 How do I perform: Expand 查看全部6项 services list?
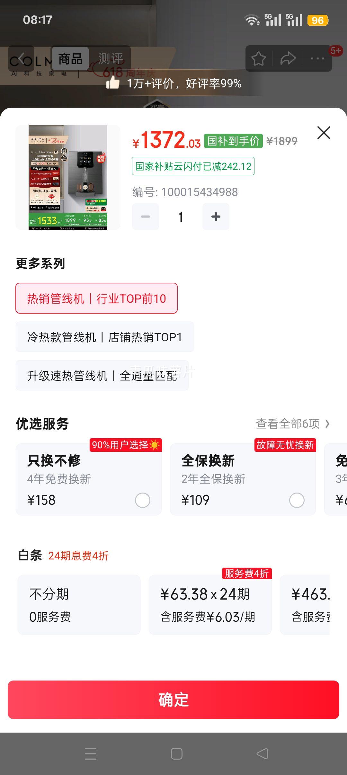tap(293, 424)
